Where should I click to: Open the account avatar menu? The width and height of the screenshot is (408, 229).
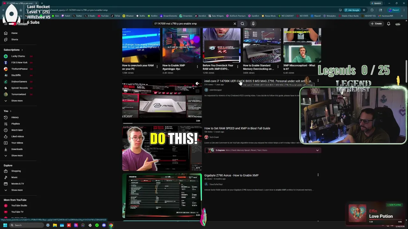398,24
